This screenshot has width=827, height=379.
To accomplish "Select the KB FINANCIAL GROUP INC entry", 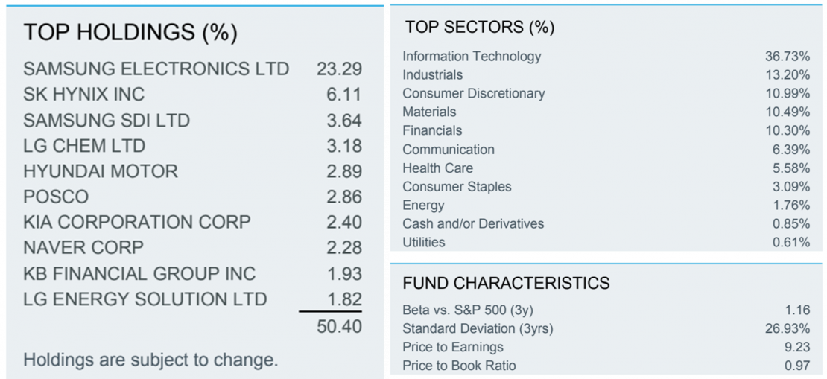I will pos(139,273).
